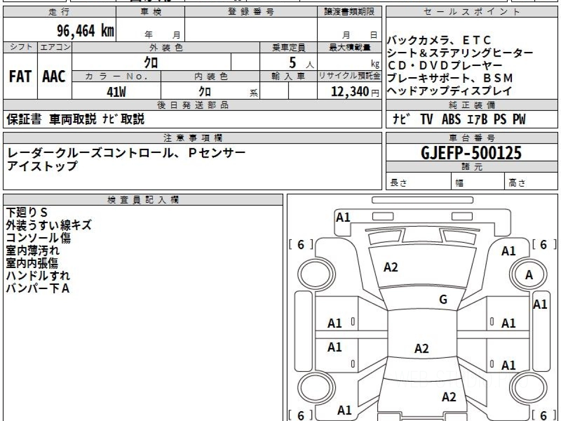The height and width of the screenshot is (421, 561).
Task: Select the エアコン label
Action: [55, 47]
